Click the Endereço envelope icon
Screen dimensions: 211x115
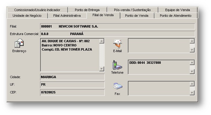pos(19,43)
